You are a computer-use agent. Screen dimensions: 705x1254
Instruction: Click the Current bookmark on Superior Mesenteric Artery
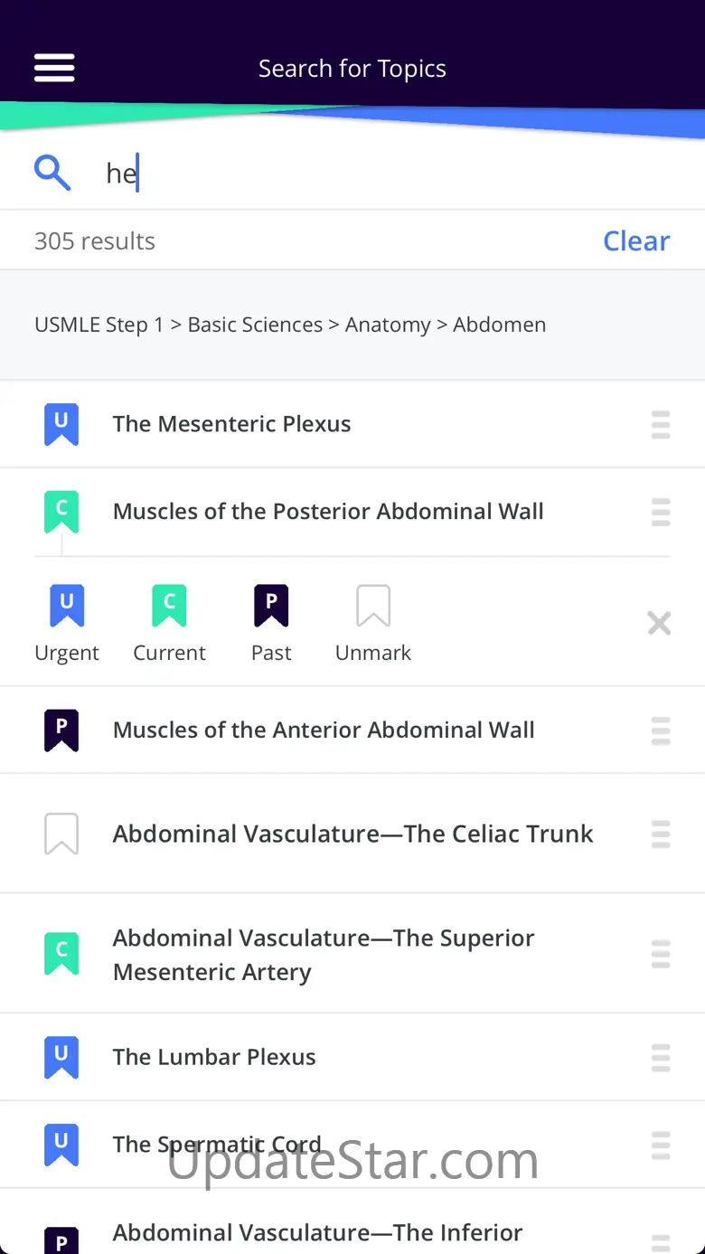click(61, 954)
